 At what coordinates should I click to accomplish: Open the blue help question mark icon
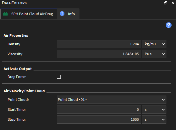point(169,25)
